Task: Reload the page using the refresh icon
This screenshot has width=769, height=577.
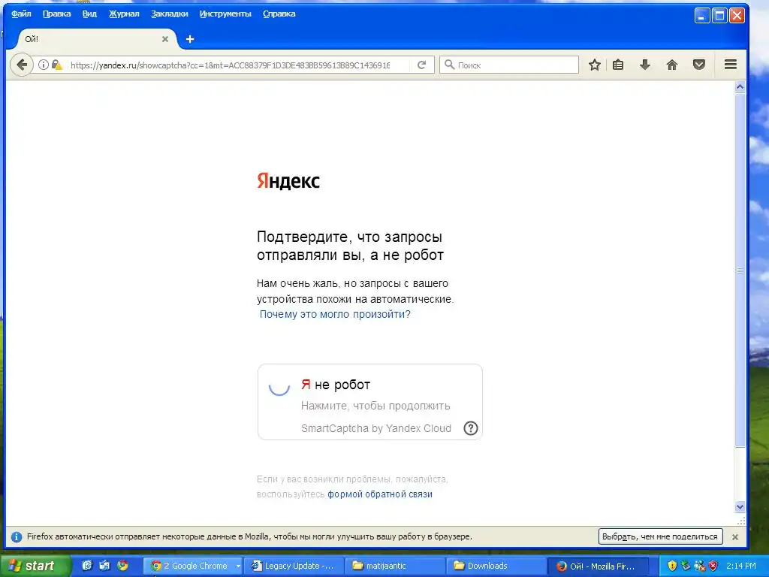Action: (x=421, y=65)
